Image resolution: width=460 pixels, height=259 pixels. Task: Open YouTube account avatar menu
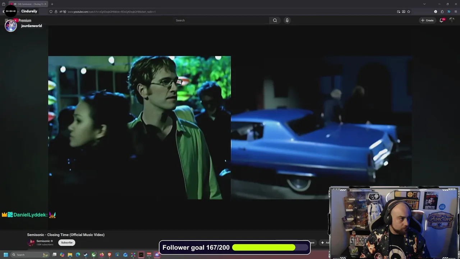(452, 20)
